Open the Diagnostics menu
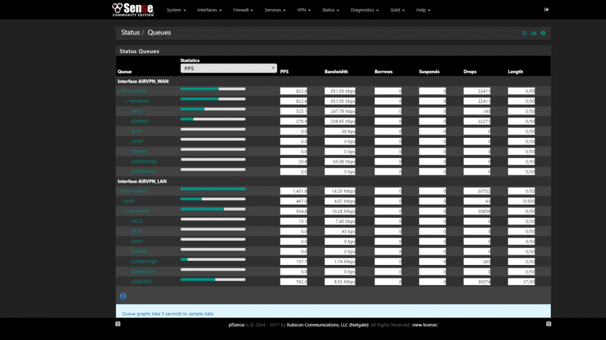Image resolution: width=606 pixels, height=340 pixels. (x=364, y=10)
